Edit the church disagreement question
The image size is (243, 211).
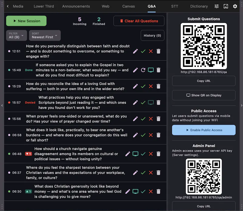point(128,154)
